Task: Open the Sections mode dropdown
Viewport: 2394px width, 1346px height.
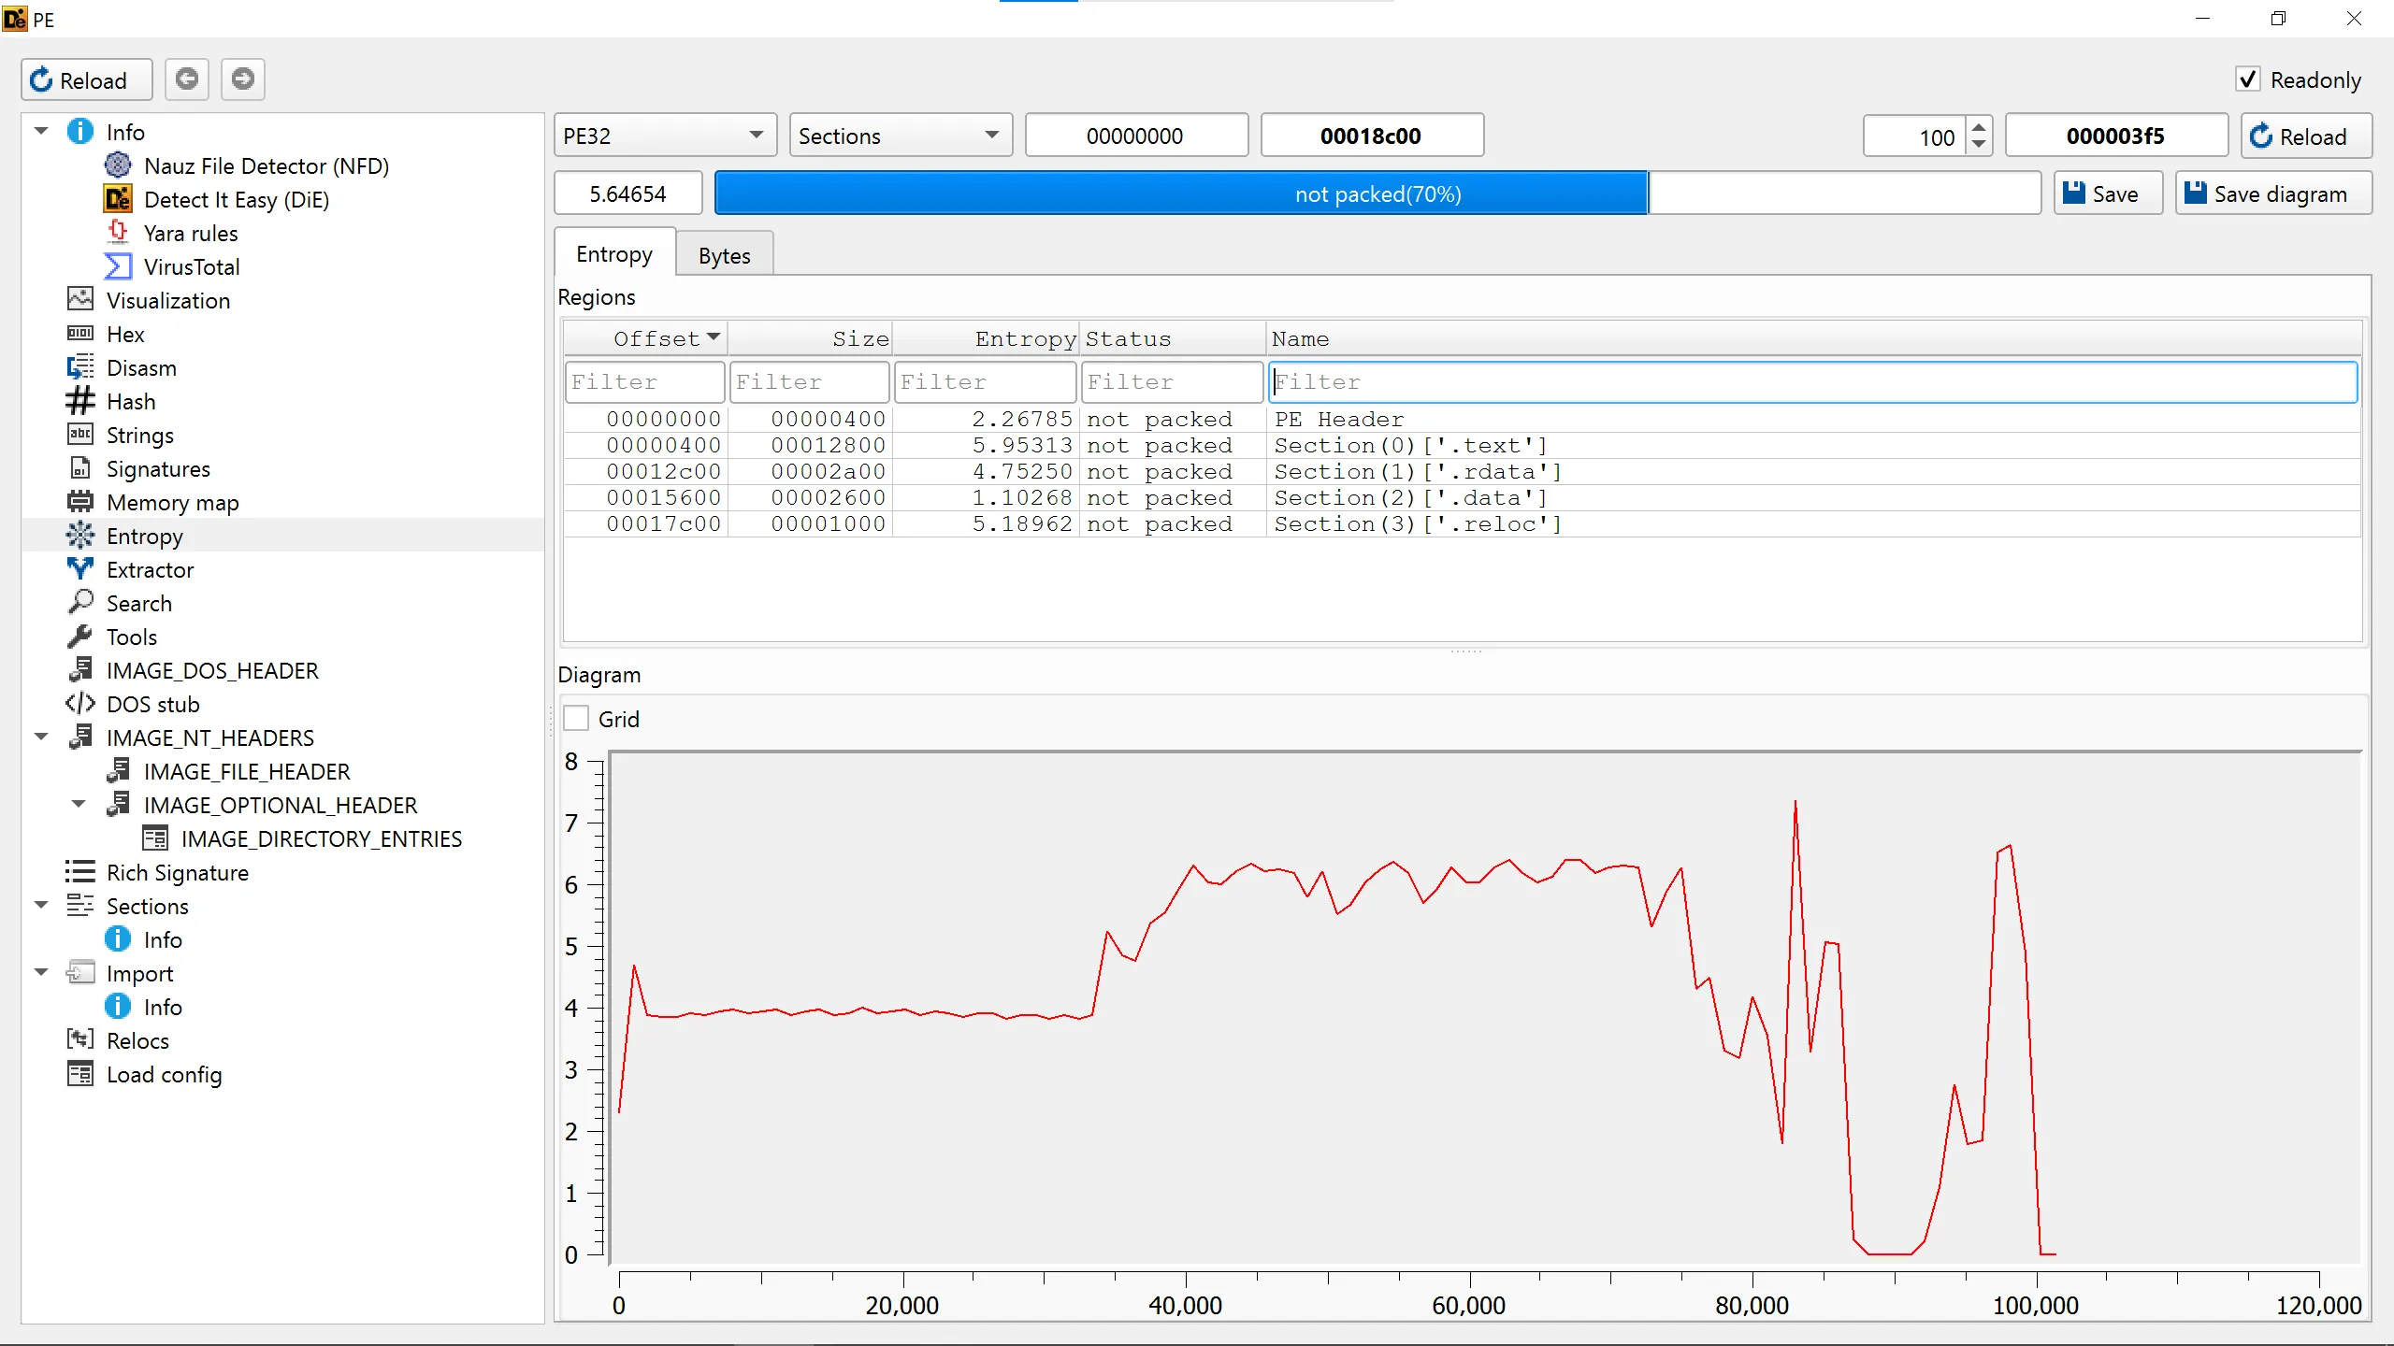Action: [900, 136]
